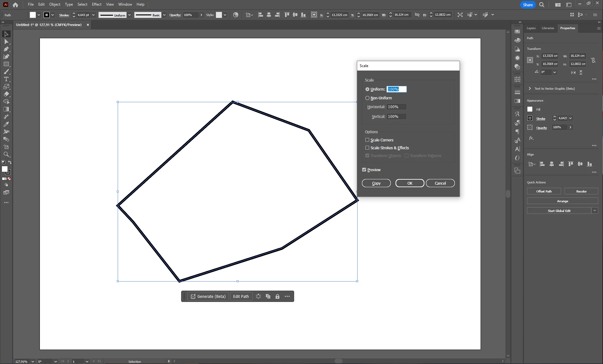Image resolution: width=603 pixels, height=364 pixels.
Task: Click the Offset Path button
Action: click(544, 191)
